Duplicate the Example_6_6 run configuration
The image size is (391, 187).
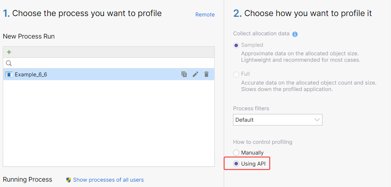pos(184,74)
